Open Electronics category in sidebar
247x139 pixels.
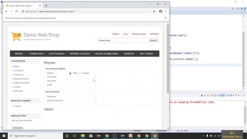coord(19,75)
